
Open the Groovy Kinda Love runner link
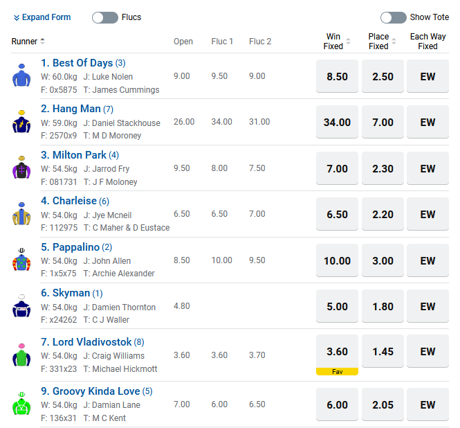point(95,391)
